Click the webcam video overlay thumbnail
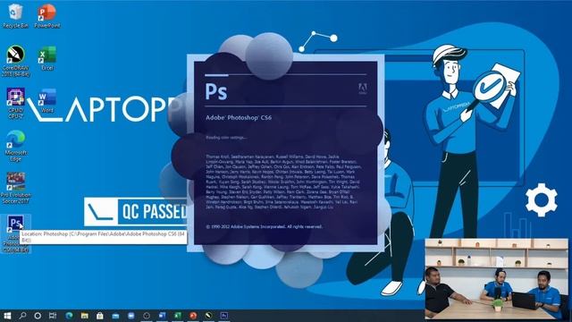 pos(497,279)
